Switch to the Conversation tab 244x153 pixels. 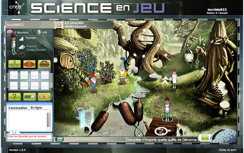tap(18, 108)
